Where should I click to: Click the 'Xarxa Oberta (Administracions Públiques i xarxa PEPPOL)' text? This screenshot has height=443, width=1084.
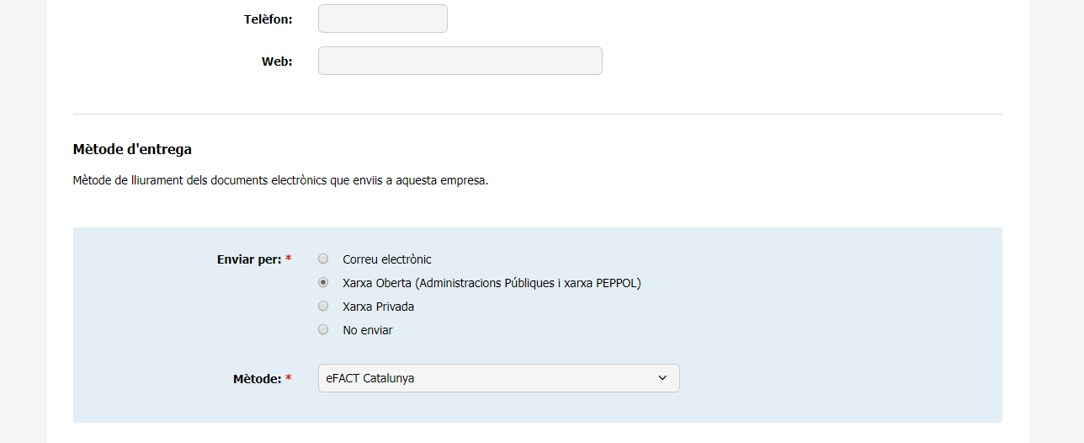[492, 283]
